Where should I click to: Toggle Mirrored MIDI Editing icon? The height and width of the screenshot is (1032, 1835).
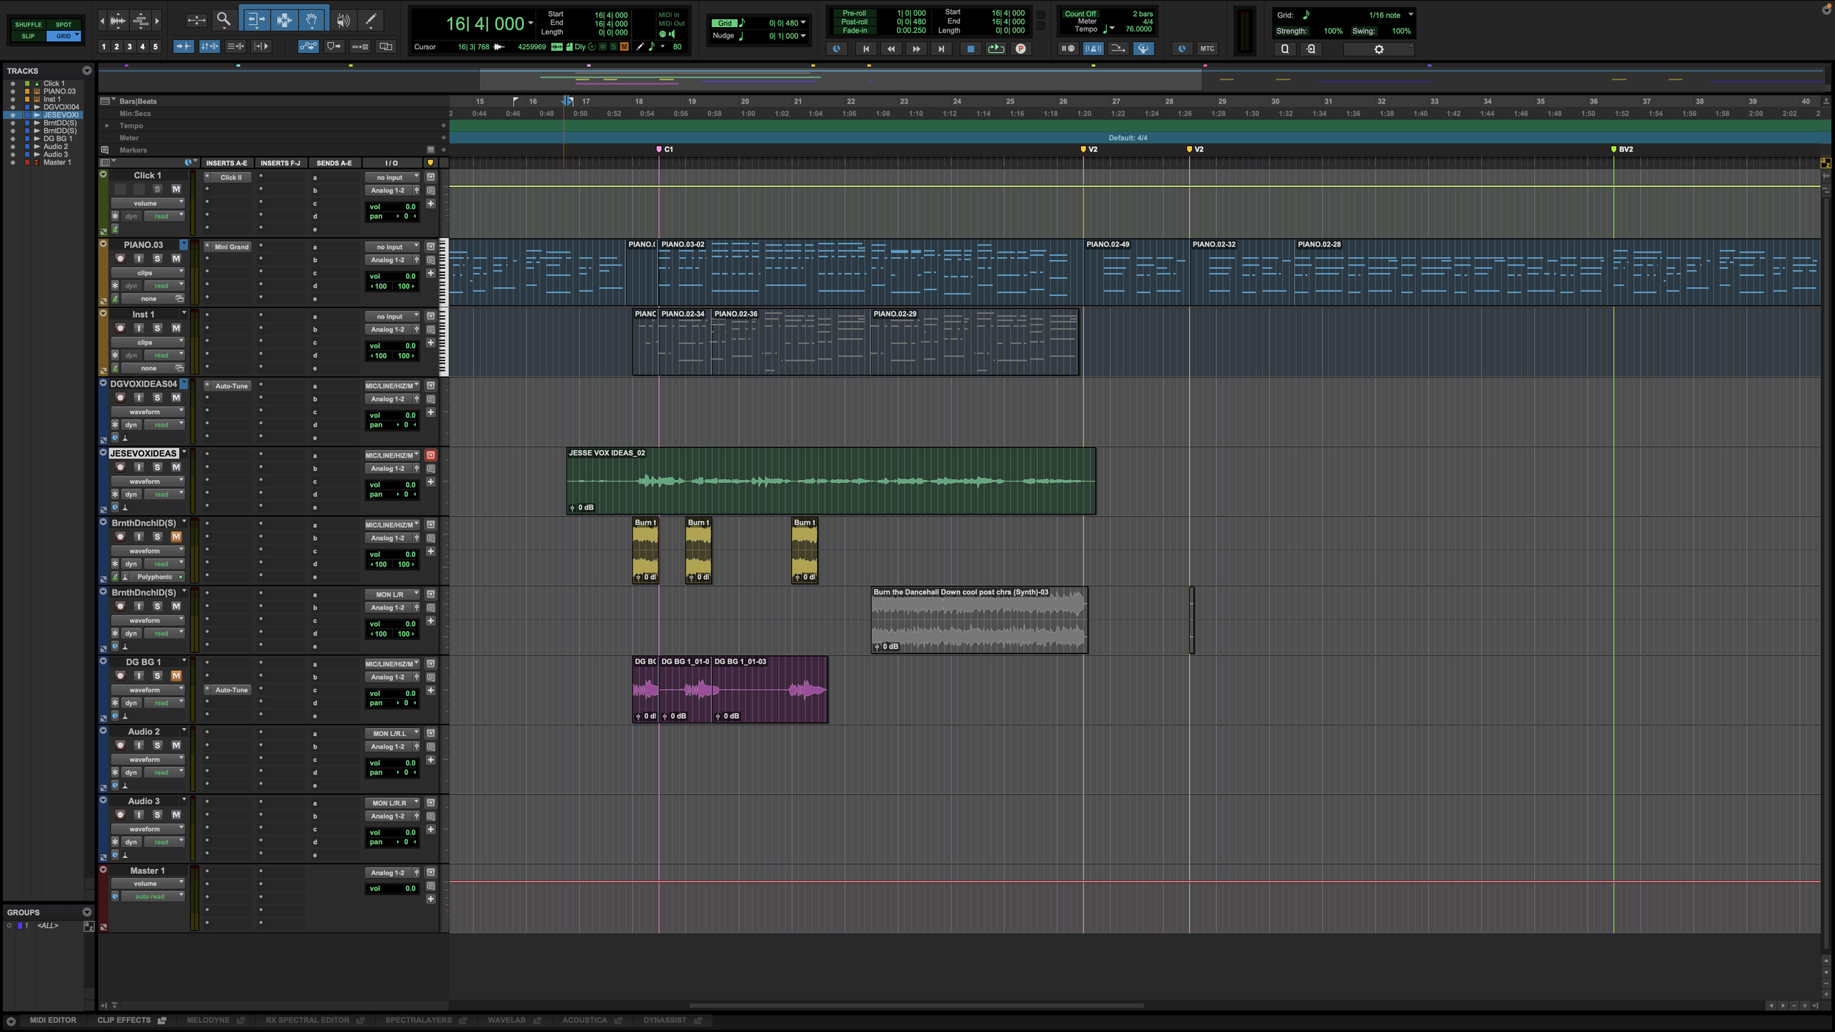[x=360, y=46]
